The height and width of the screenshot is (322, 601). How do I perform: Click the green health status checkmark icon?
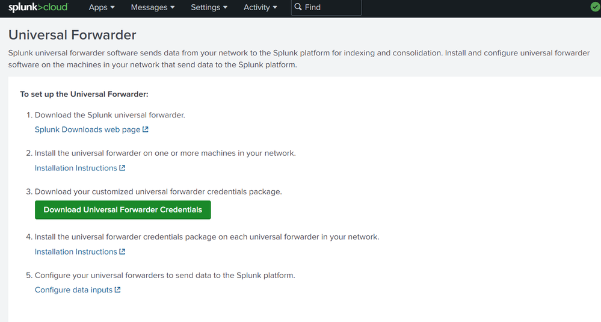pos(595,7)
